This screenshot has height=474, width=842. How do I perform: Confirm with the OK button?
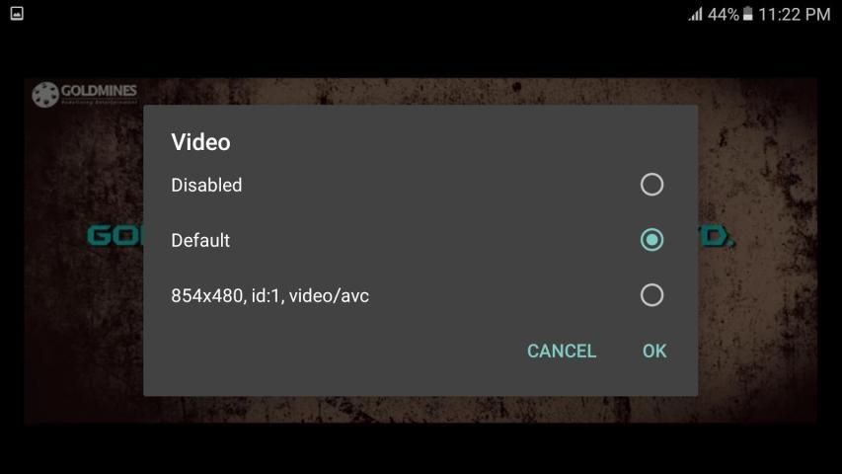tap(654, 351)
